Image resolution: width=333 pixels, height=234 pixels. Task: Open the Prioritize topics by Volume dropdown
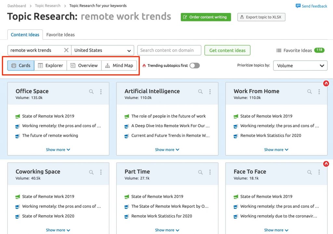pos(300,66)
